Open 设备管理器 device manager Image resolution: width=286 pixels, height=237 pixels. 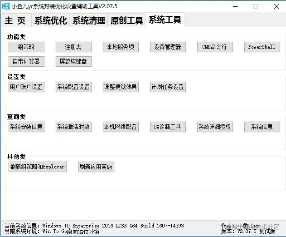(168, 47)
